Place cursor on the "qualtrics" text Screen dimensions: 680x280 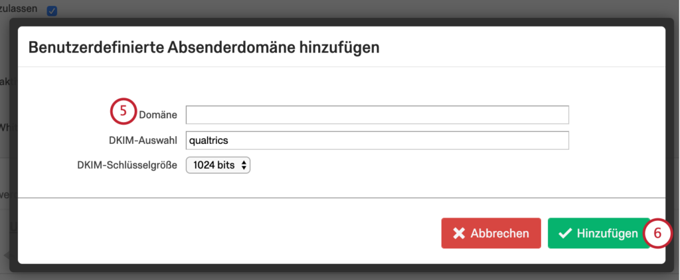(x=209, y=141)
